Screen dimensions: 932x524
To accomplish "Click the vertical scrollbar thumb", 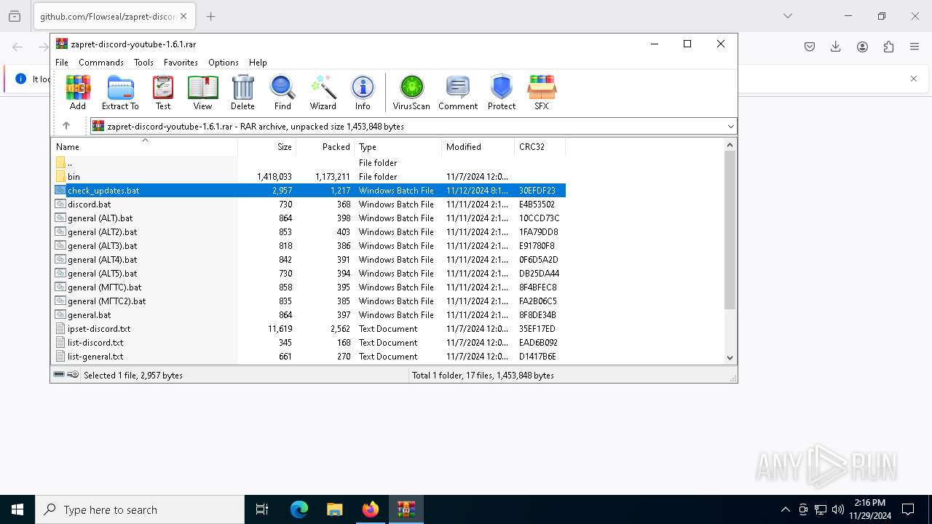I will (x=730, y=230).
